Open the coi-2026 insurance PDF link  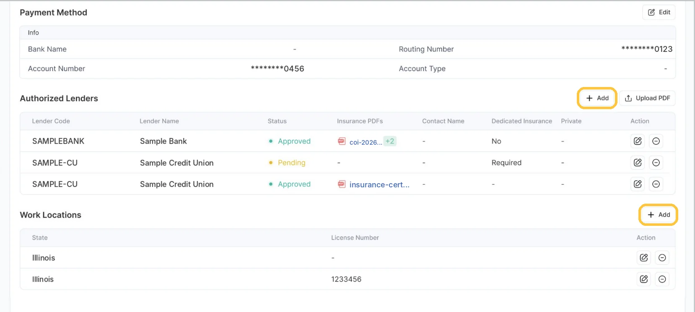coord(366,142)
